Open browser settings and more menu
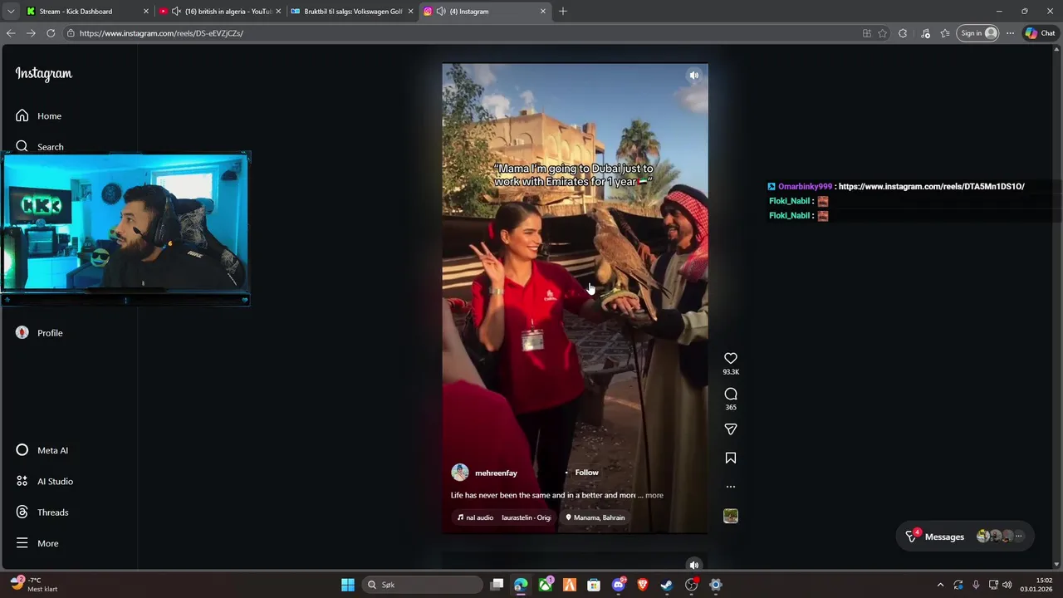Screen dimensions: 1063x598 pyautogui.click(x=1010, y=33)
